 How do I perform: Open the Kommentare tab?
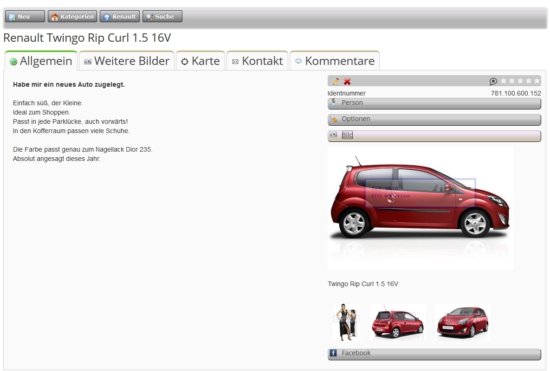335,61
